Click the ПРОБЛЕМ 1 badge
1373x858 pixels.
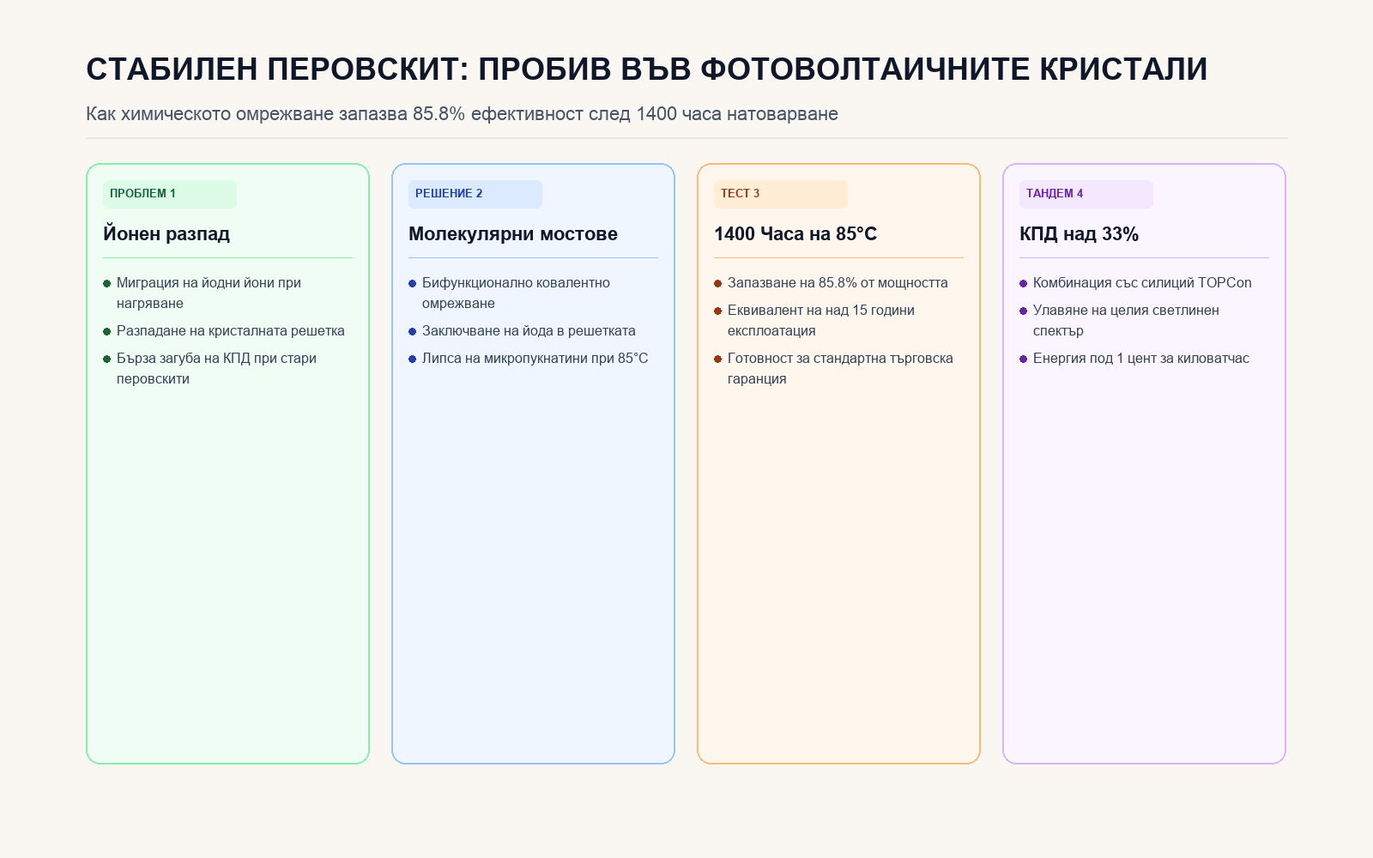[x=170, y=194]
